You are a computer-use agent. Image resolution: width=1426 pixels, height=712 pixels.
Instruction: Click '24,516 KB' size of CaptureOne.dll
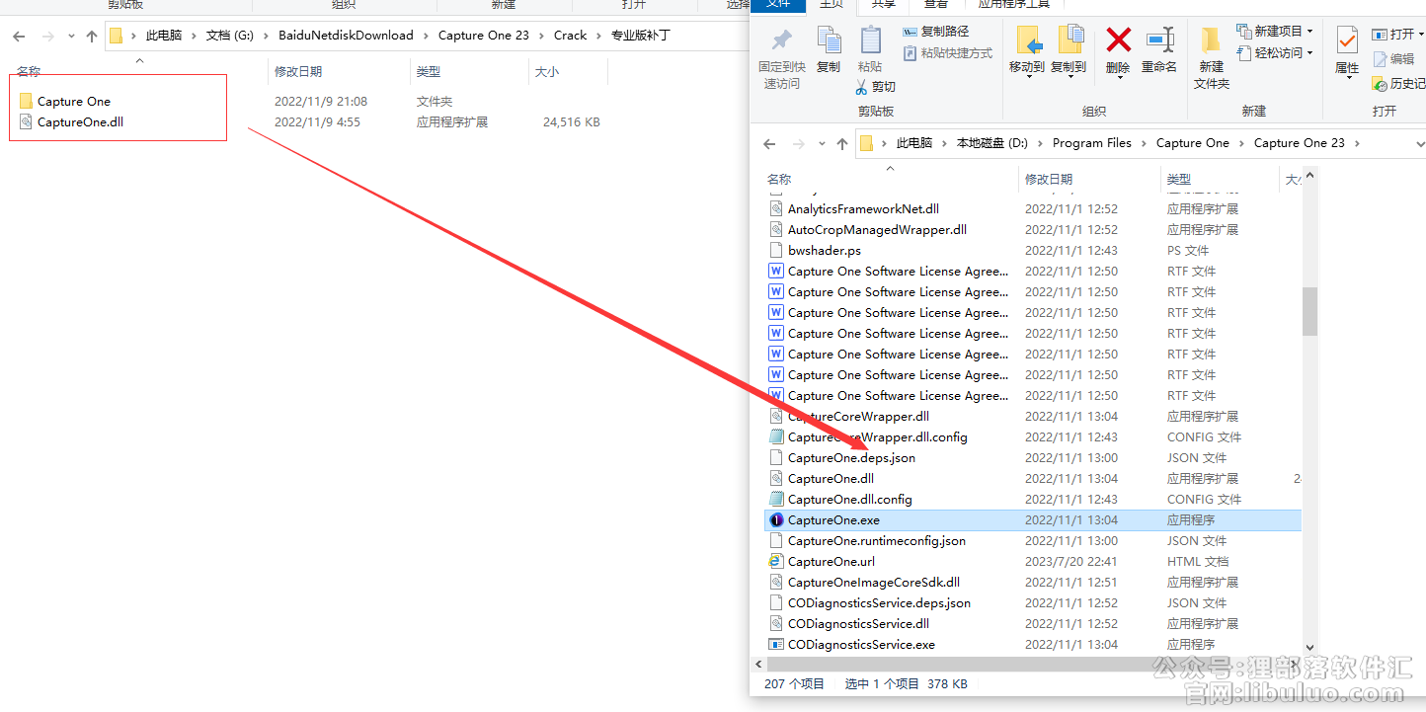point(572,122)
